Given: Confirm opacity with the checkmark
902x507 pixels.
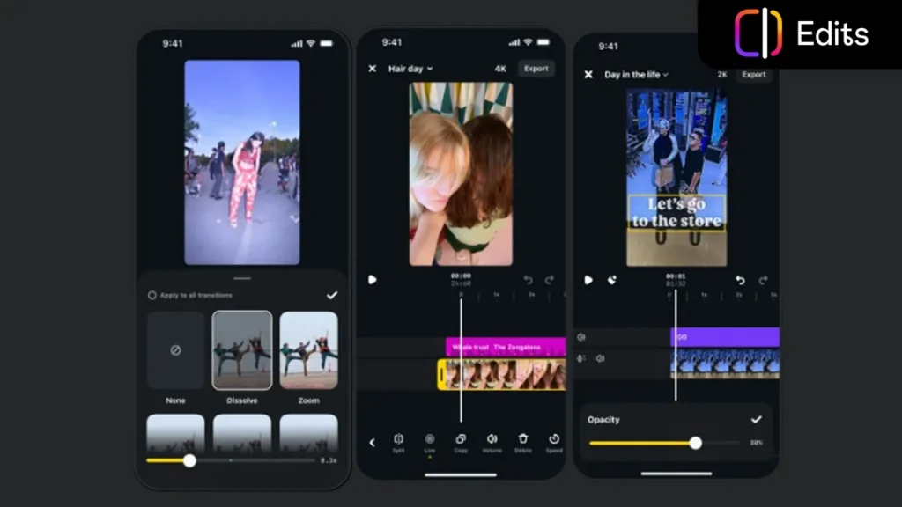Looking at the screenshot, I should (x=757, y=420).
